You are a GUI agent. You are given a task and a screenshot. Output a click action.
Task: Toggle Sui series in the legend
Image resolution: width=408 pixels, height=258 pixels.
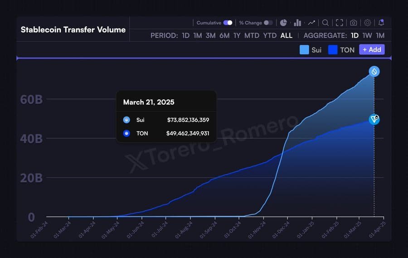click(x=311, y=50)
